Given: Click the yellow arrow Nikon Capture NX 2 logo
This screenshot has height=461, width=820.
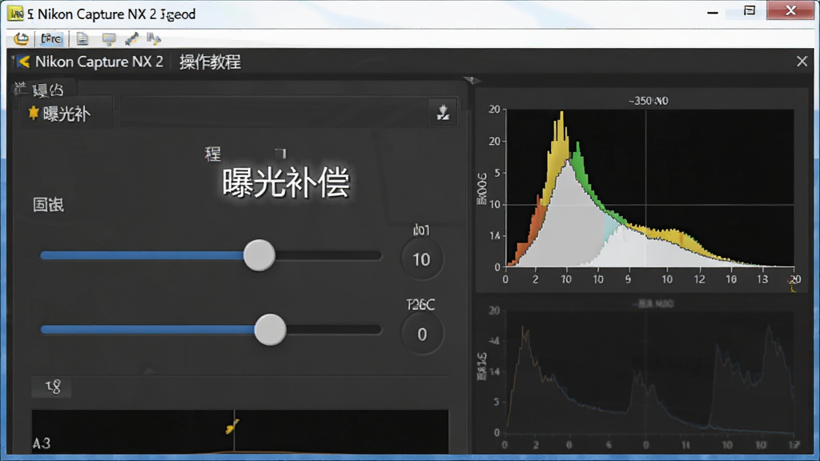Looking at the screenshot, I should pyautogui.click(x=23, y=62).
